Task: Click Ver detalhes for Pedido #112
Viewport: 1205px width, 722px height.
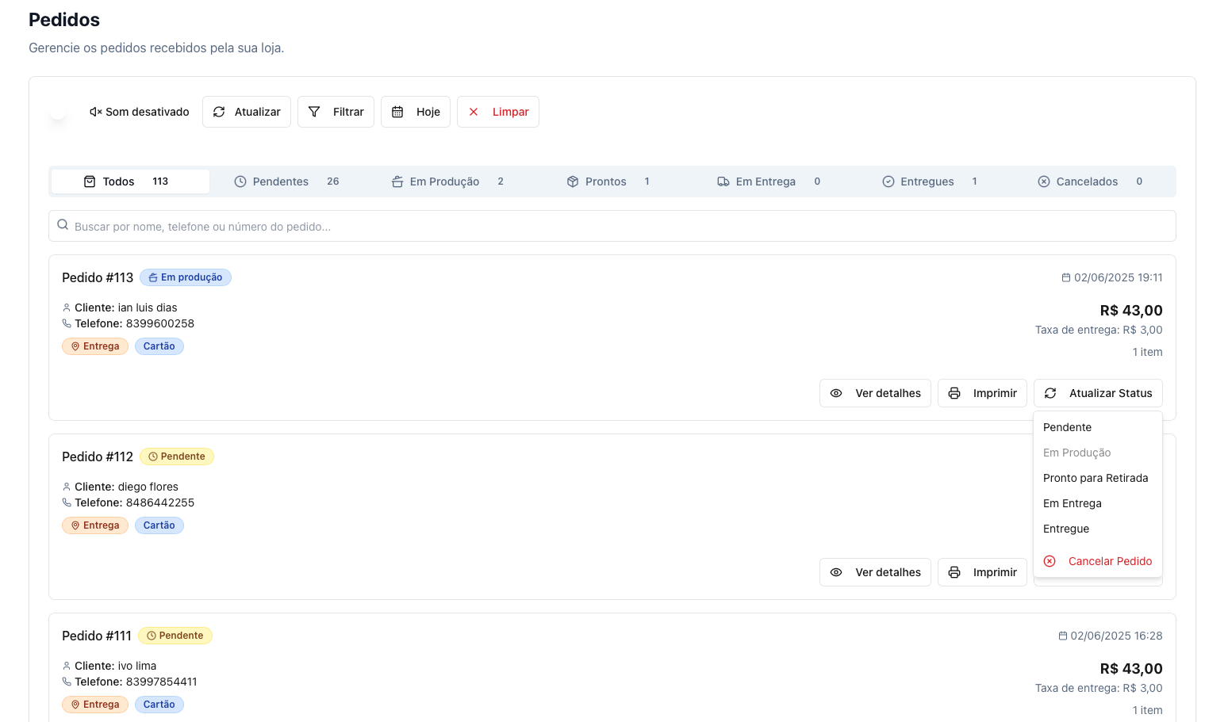Action: click(x=875, y=572)
